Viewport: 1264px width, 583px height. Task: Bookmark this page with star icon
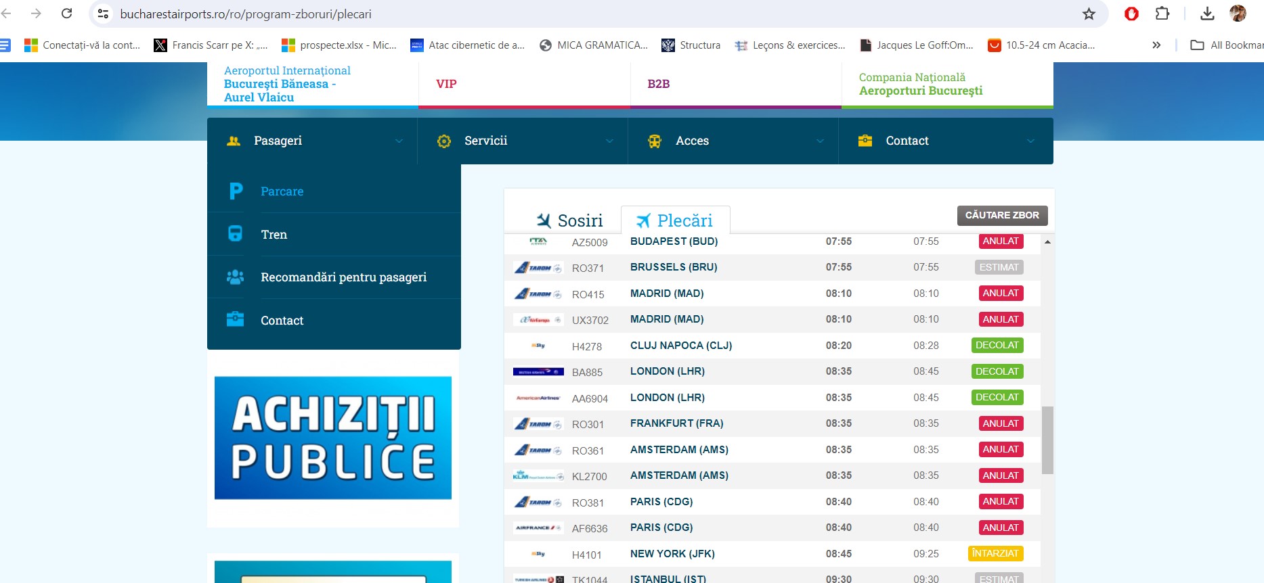[x=1089, y=14]
